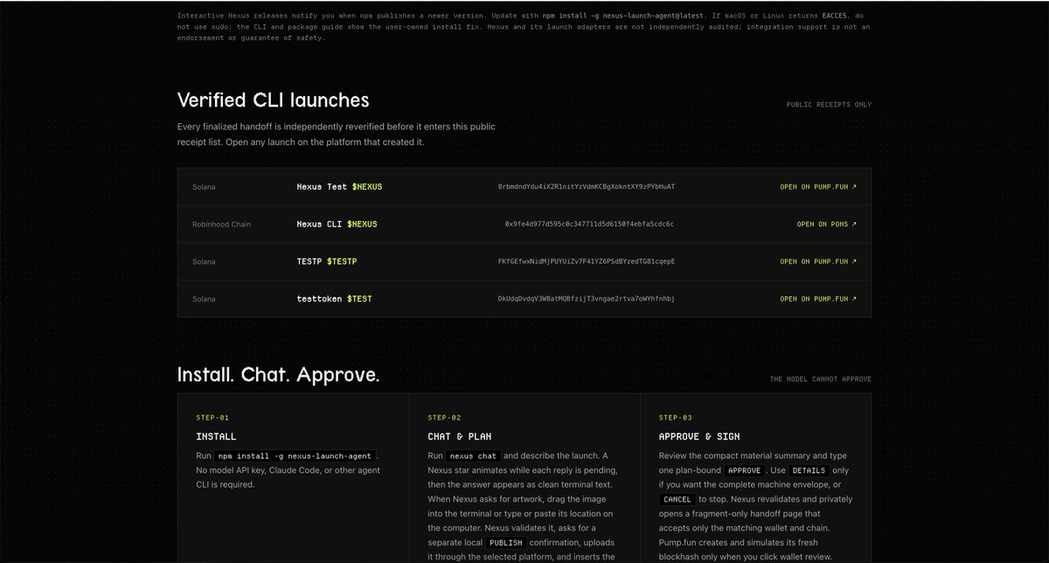Click the INSTALL step title
Screen dimensions: 1049x563
coord(216,436)
